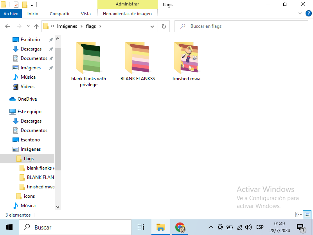Image resolution: width=313 pixels, height=235 pixels.
Task: Select the Vista ribbon tab
Action: point(86,14)
